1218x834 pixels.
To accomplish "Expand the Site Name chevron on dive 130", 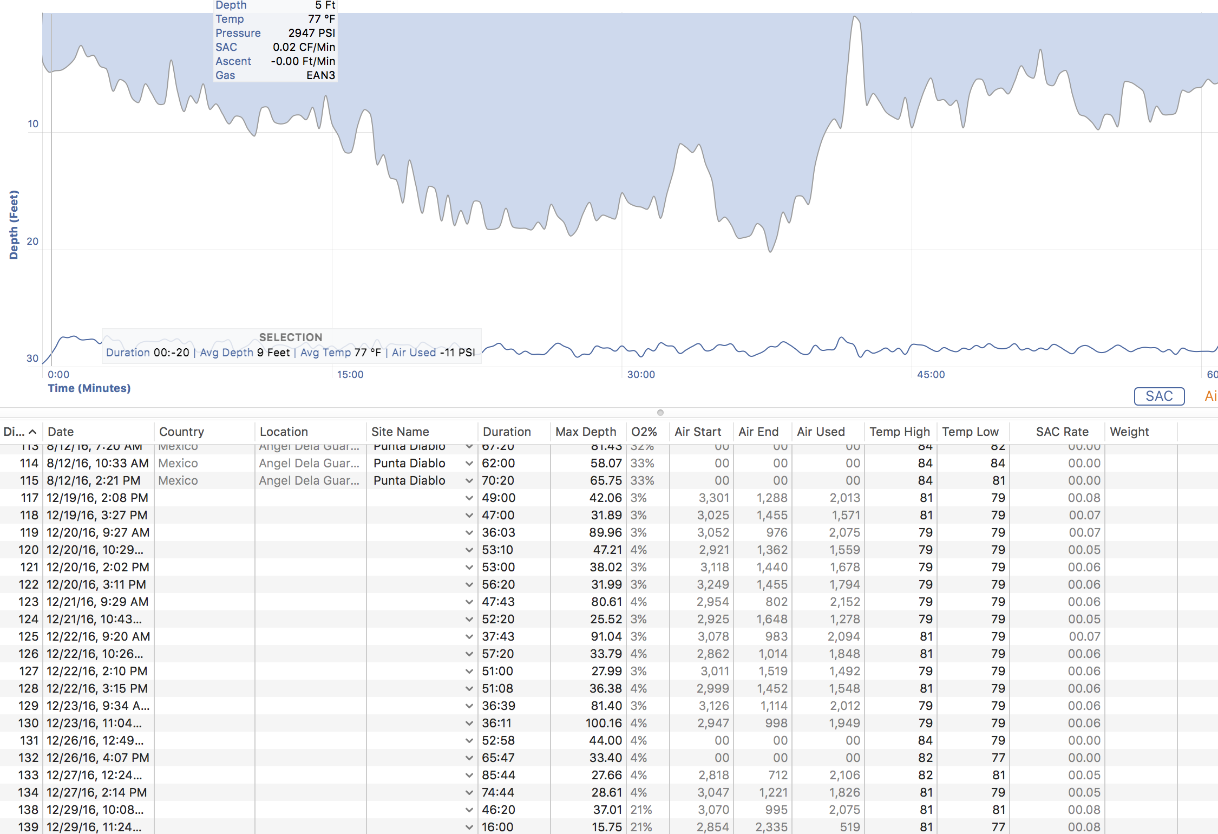I will click(469, 724).
